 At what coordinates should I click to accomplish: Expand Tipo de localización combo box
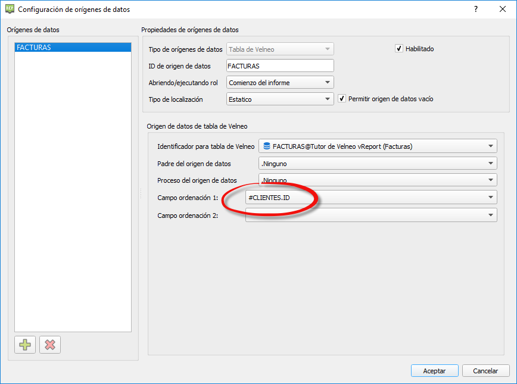point(280,99)
